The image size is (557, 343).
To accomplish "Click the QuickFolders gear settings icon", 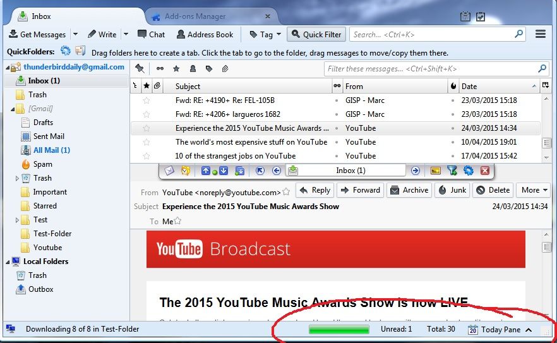I will click(x=66, y=51).
